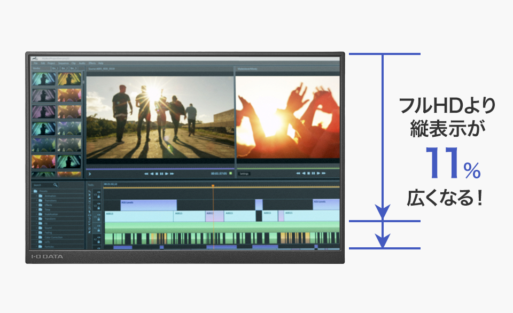513x313 pixels.
Task: Select the first thumbnail in media bin
Action: point(42,79)
